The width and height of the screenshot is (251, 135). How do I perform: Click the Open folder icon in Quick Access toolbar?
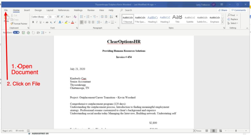coord(38,33)
